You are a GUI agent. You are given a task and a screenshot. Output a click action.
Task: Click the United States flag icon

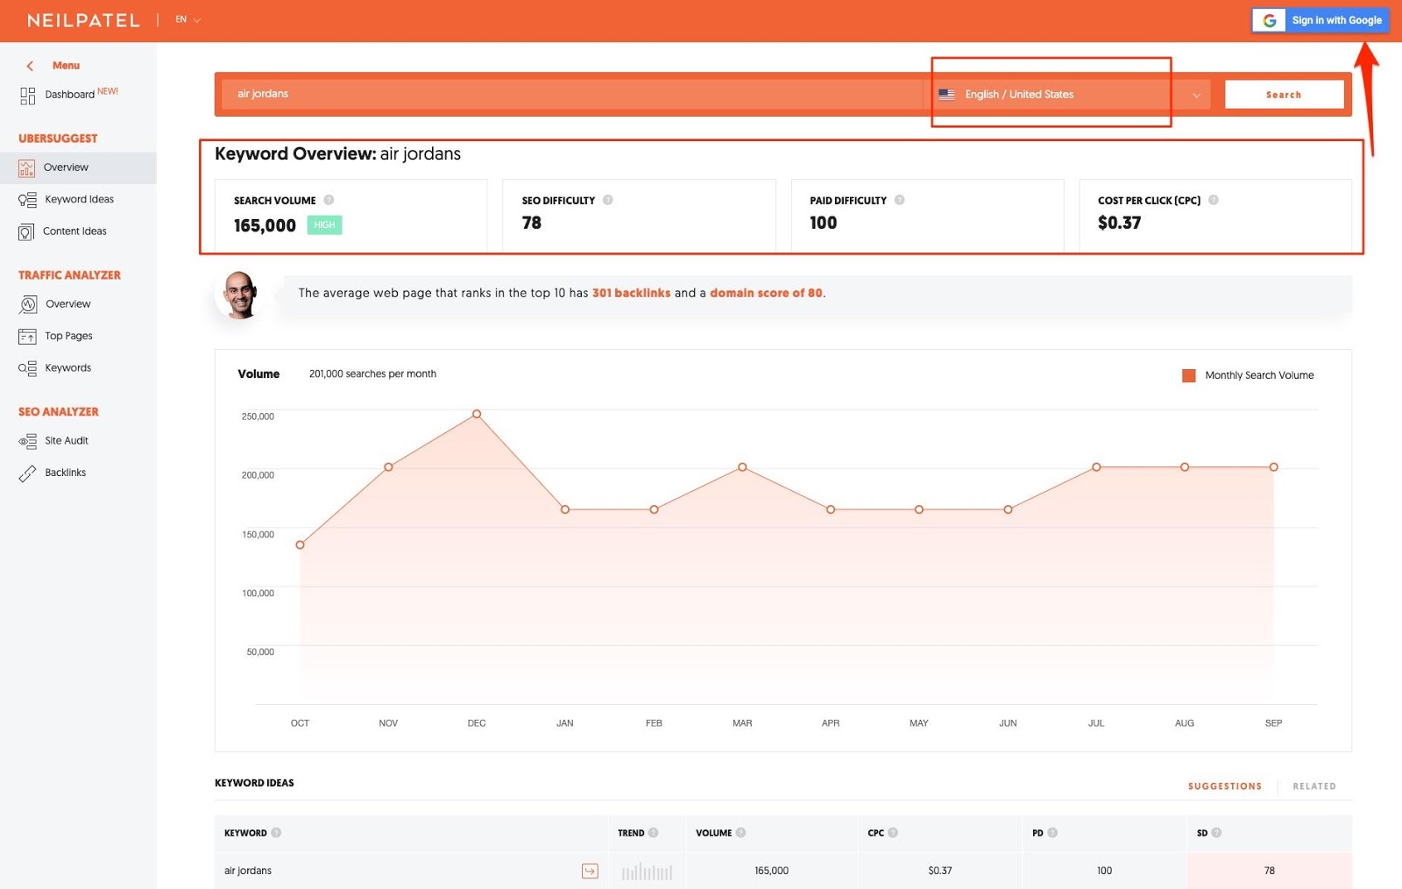[x=946, y=95]
